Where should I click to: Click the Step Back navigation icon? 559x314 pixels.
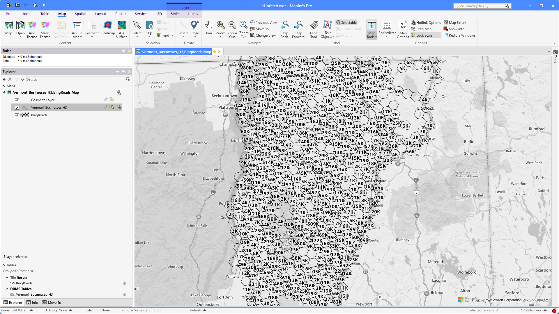click(x=284, y=26)
